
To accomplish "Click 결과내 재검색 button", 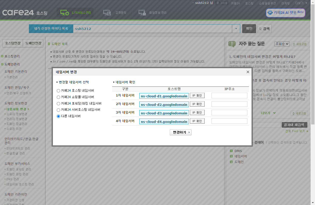I will (294, 125).
